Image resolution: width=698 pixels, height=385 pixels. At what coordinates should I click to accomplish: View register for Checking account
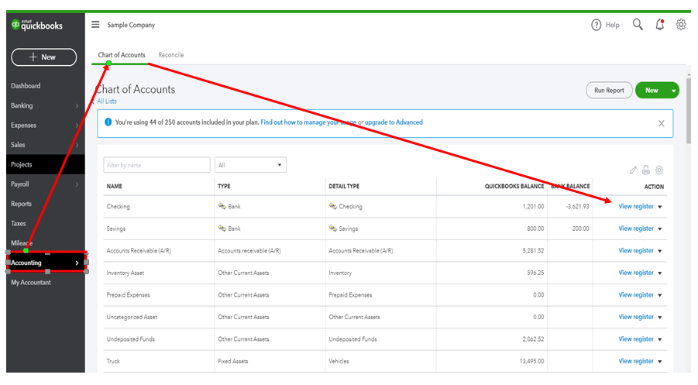(636, 206)
